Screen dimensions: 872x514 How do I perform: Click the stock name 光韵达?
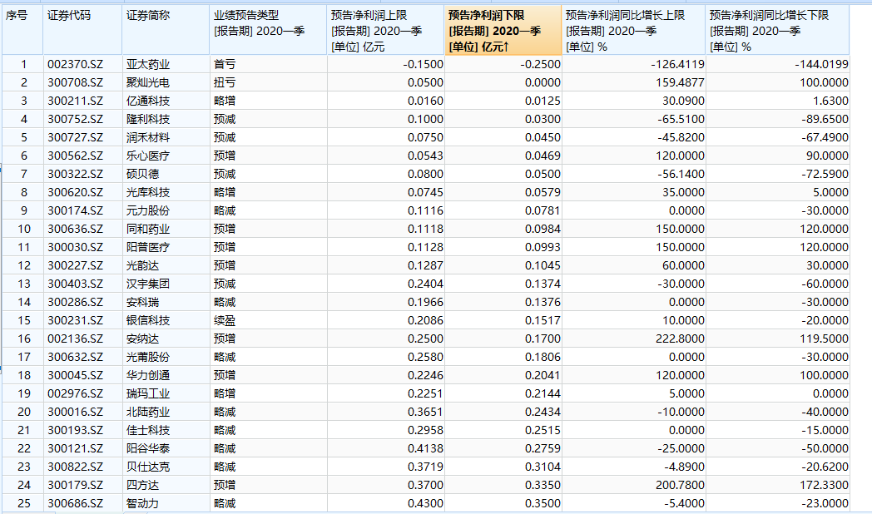[143, 265]
